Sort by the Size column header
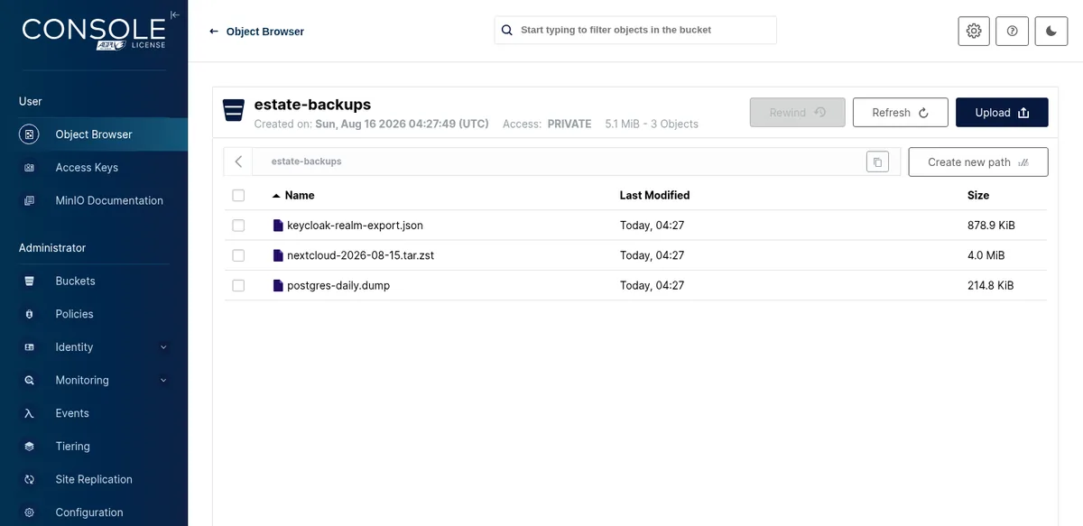The height and width of the screenshot is (526, 1083). coord(978,196)
